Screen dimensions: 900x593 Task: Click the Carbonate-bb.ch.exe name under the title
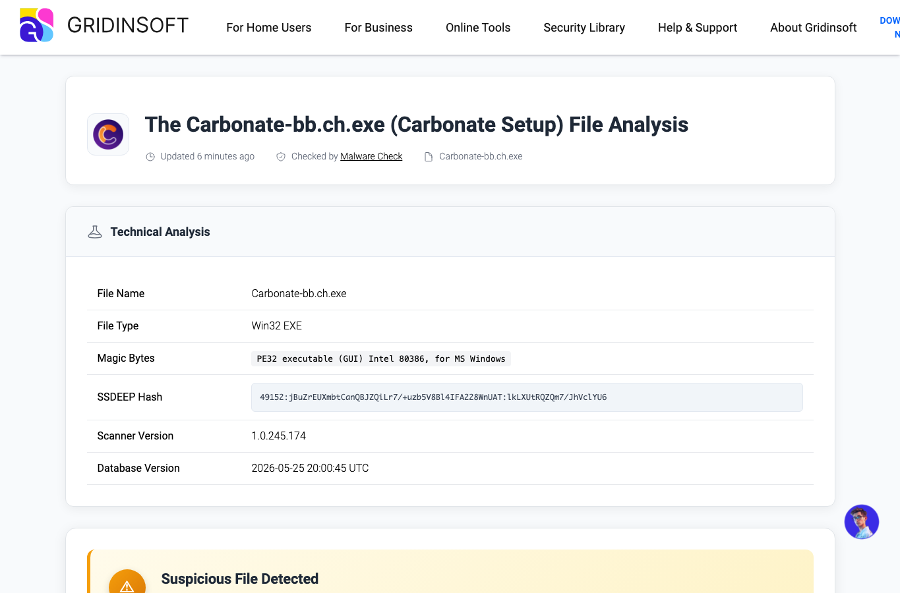[x=481, y=156]
